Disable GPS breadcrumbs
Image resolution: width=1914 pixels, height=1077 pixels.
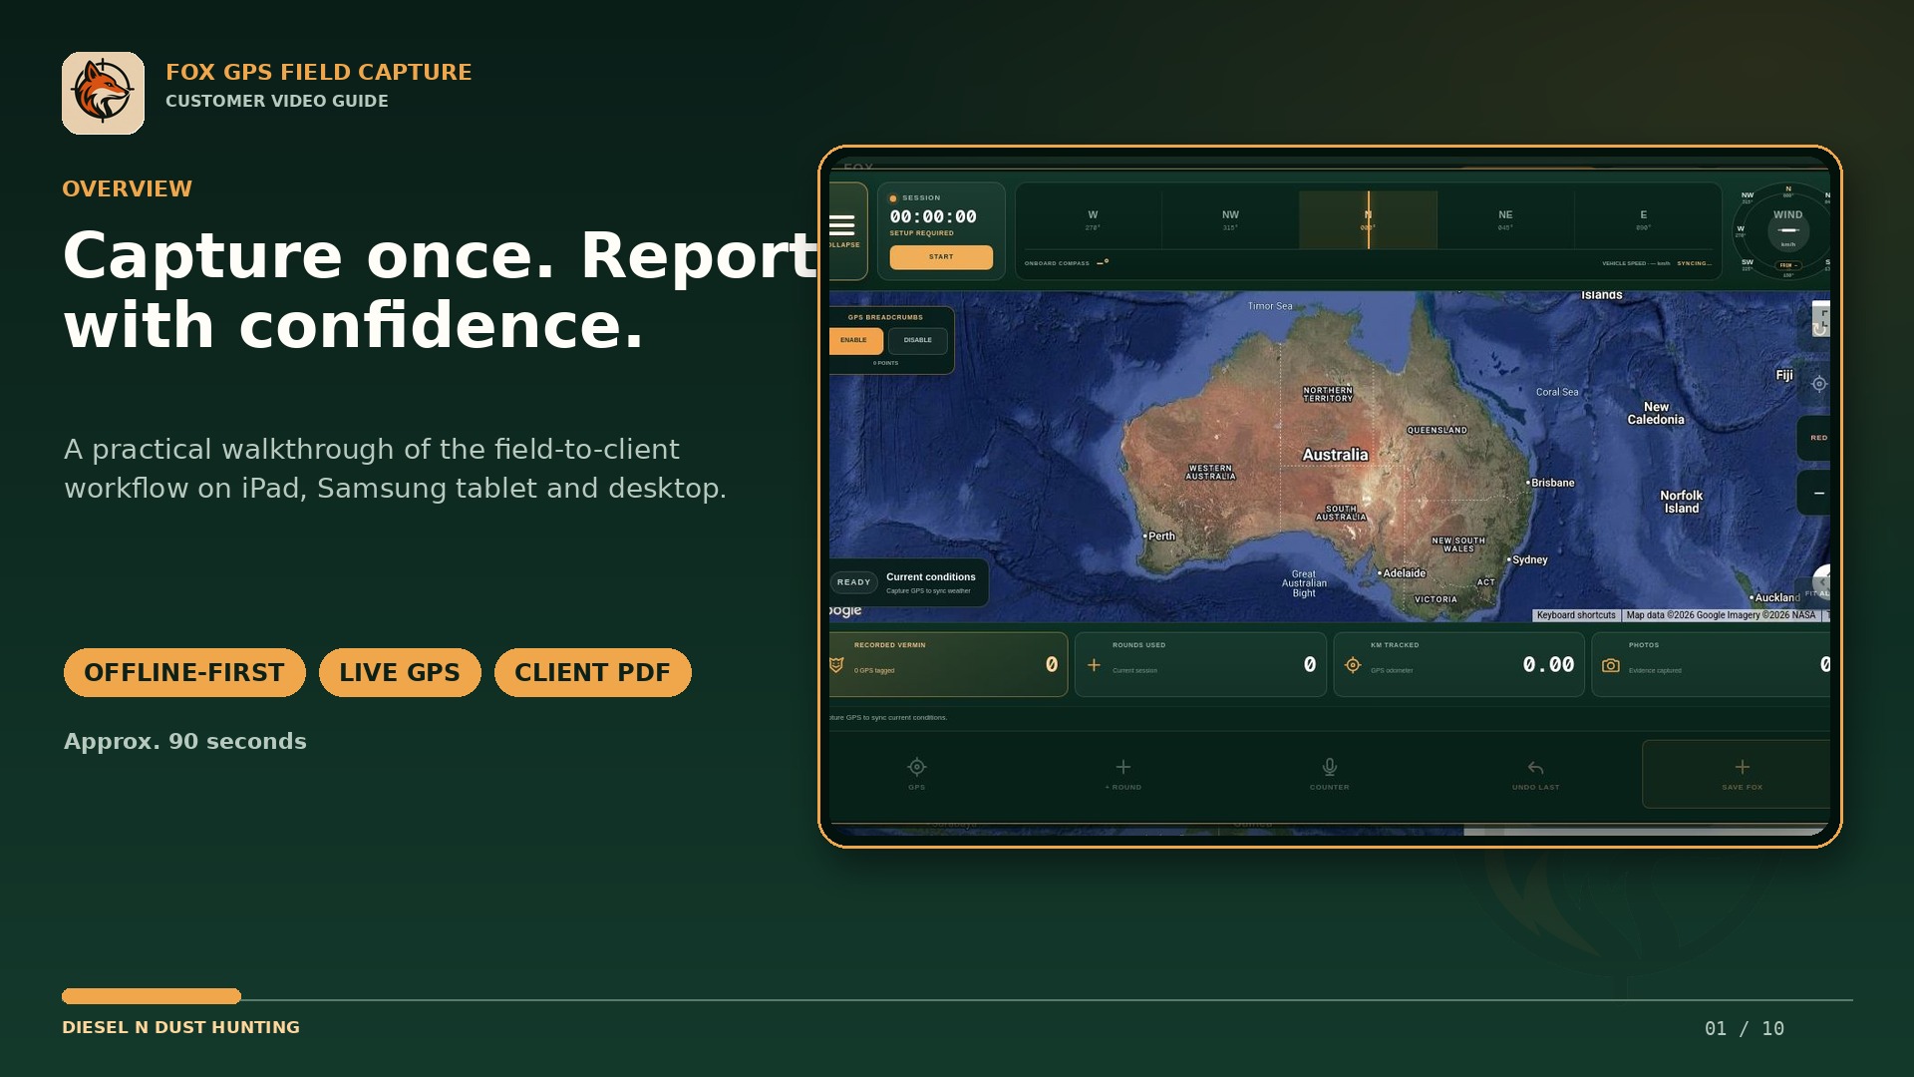(918, 340)
